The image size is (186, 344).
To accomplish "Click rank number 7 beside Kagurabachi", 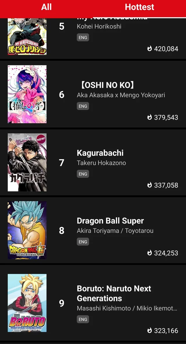I will (x=61, y=163).
